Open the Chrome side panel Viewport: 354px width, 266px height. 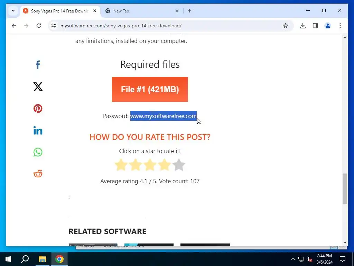(x=315, y=26)
